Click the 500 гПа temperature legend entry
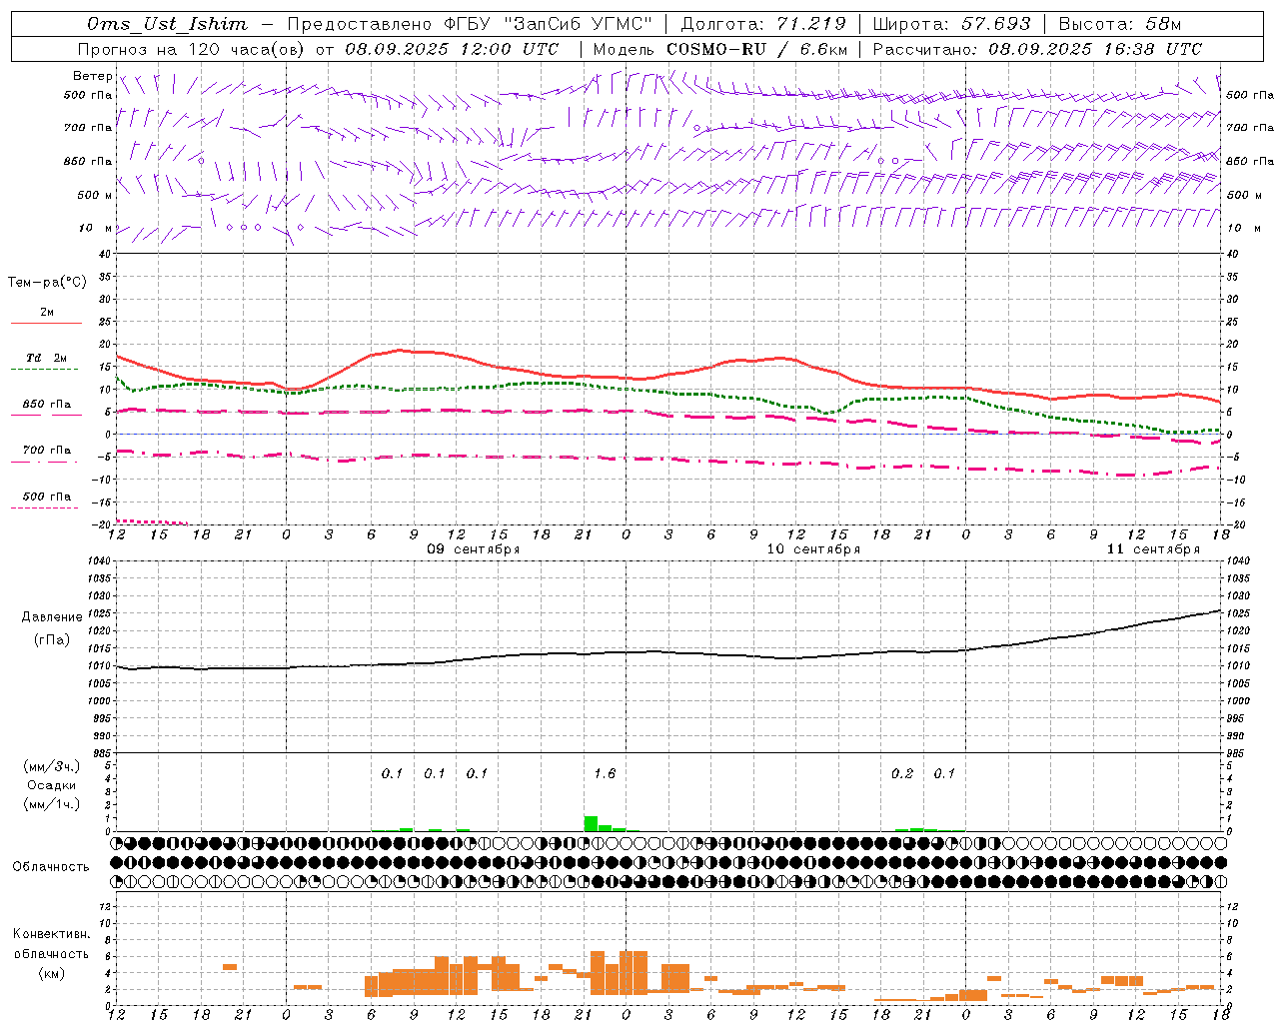The image size is (1279, 1023). (46, 497)
